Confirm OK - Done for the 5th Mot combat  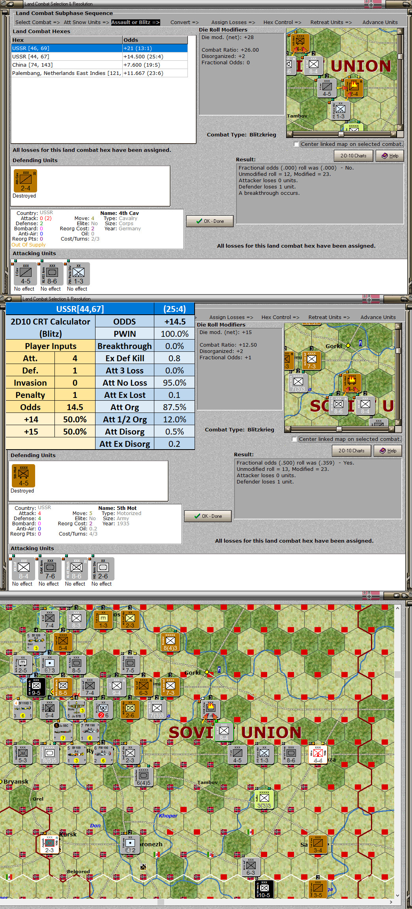[208, 516]
